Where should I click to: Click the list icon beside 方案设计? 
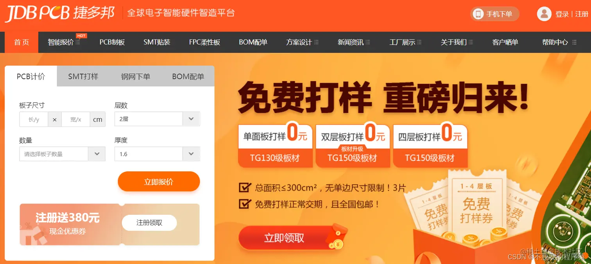(316, 42)
